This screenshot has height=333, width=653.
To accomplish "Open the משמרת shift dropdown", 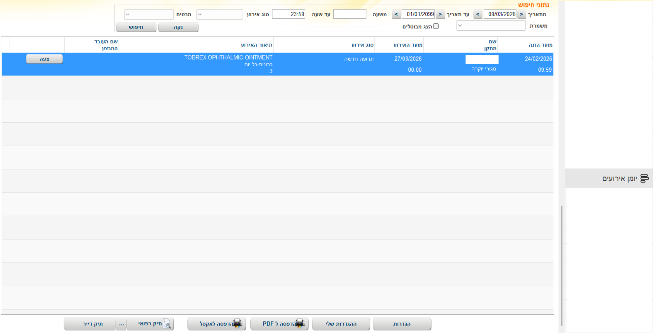I will point(491,26).
